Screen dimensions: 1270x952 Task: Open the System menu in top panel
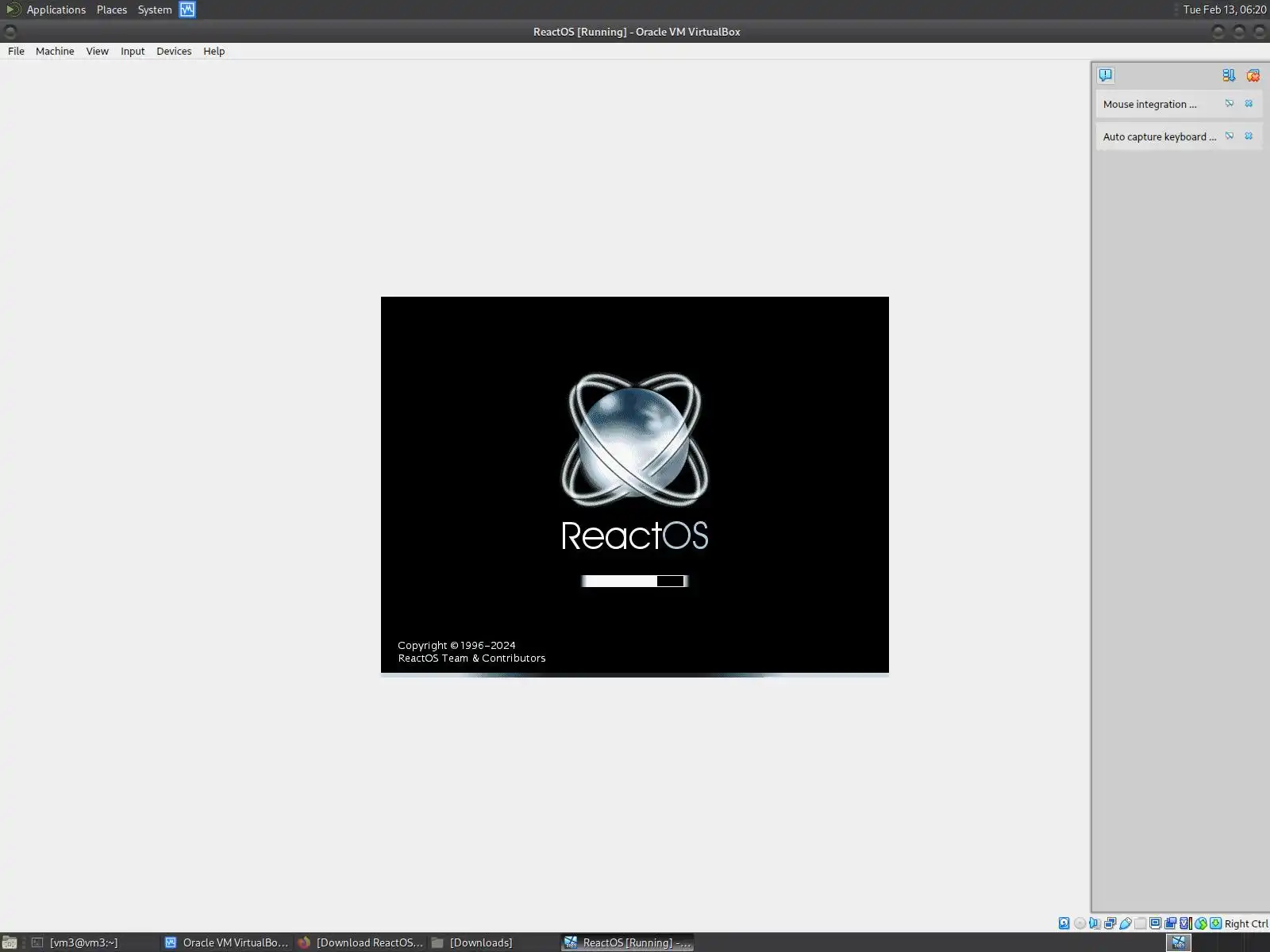pos(155,10)
